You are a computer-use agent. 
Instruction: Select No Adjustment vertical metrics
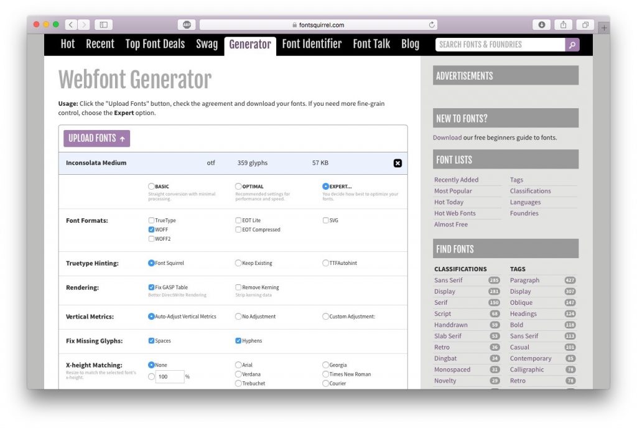238,316
